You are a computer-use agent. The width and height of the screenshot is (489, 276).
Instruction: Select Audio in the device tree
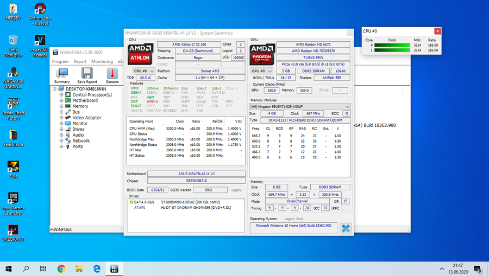pyautogui.click(x=78, y=135)
